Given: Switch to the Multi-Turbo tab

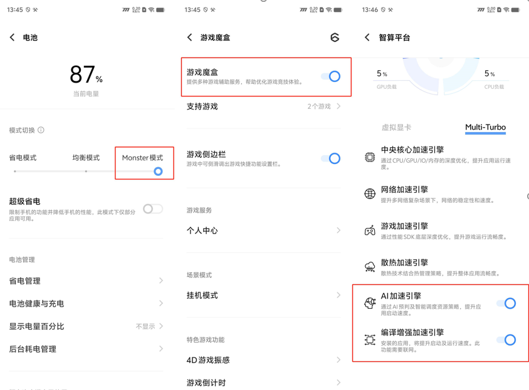Looking at the screenshot, I should pos(486,128).
